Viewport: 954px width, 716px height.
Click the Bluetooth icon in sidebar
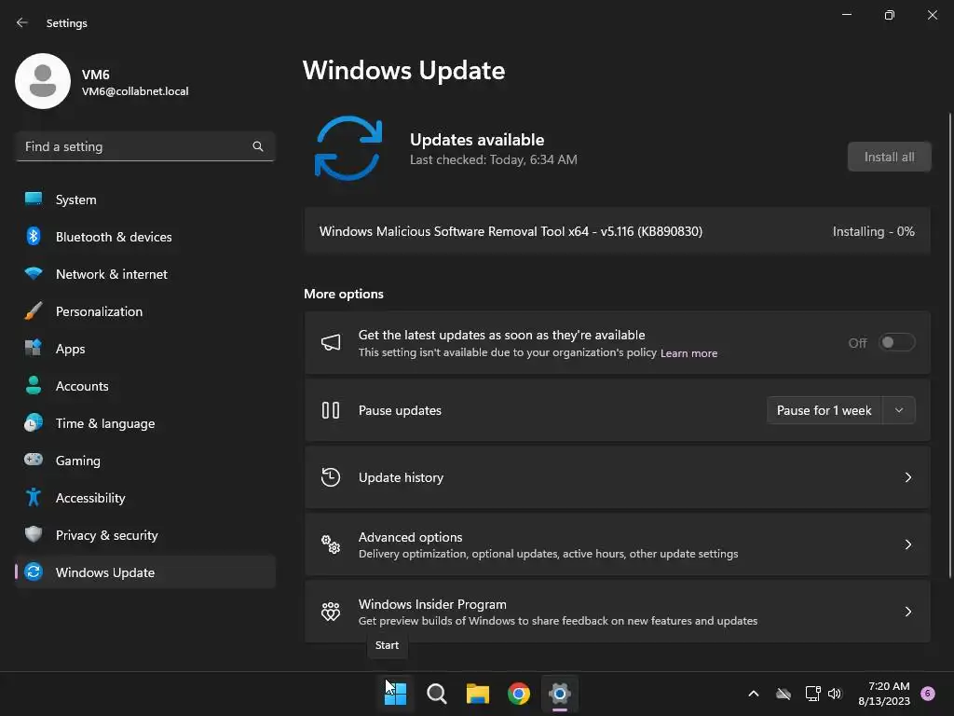[34, 236]
